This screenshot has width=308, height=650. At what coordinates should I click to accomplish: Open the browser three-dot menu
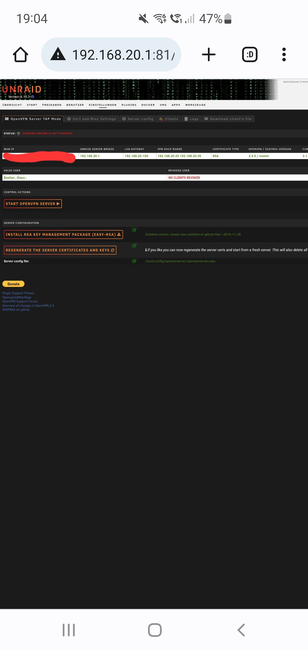pos(284,54)
